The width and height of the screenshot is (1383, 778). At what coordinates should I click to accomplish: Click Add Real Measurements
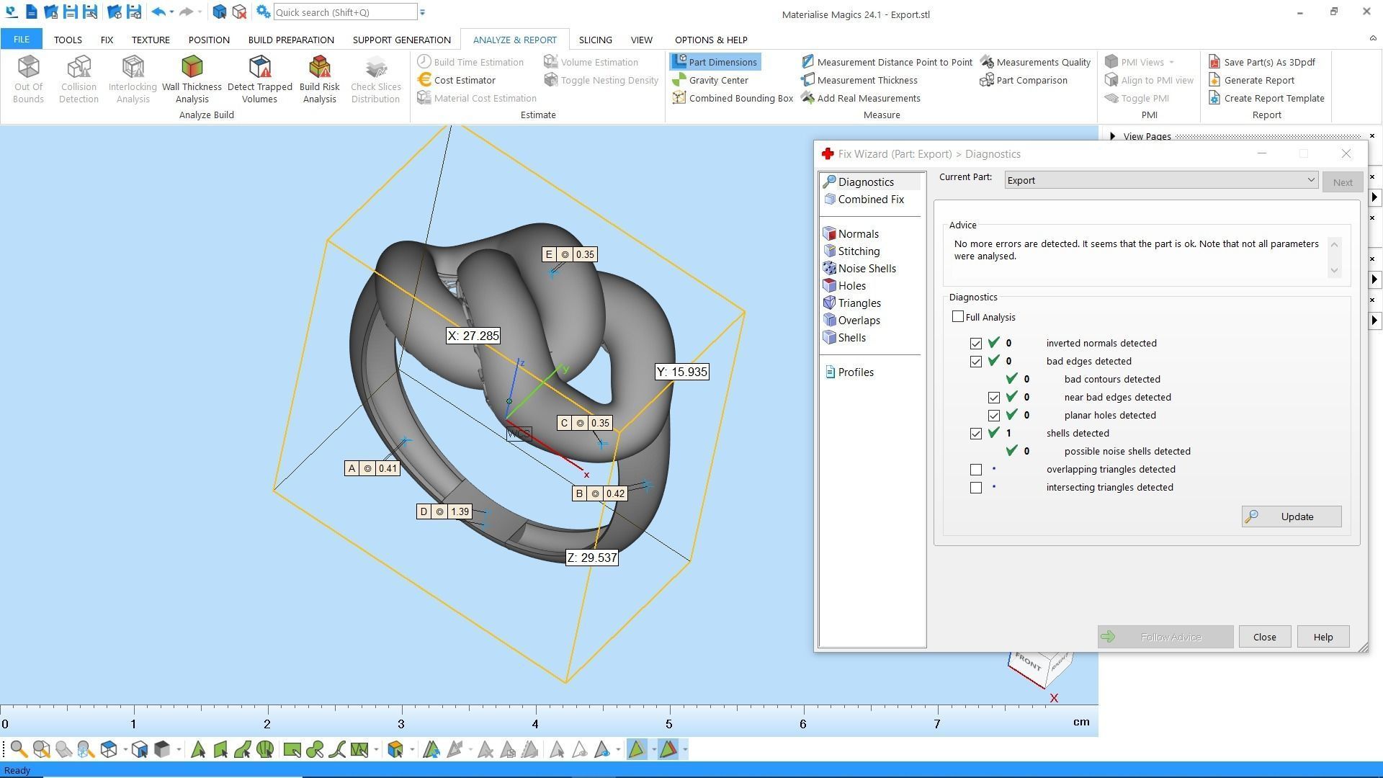pos(861,98)
